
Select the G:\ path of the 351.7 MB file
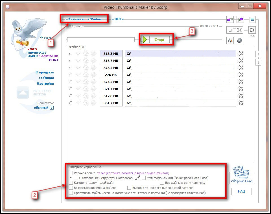[180, 103]
